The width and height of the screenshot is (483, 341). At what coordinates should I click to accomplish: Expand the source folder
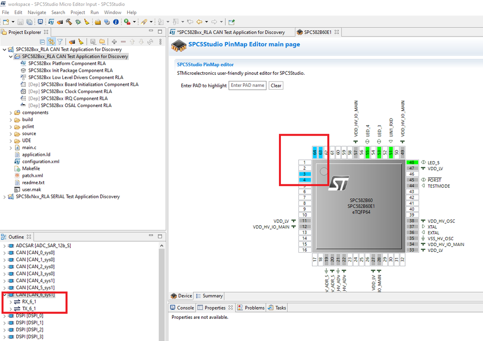click(11, 134)
